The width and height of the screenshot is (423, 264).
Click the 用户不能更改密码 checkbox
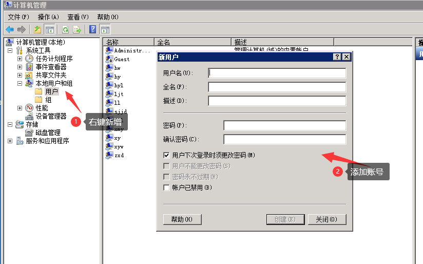[x=166, y=166]
